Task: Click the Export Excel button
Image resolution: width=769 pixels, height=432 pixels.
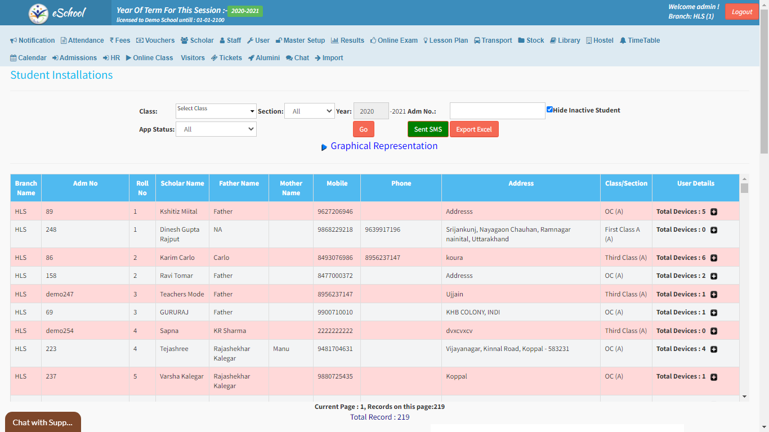Action: (474, 129)
